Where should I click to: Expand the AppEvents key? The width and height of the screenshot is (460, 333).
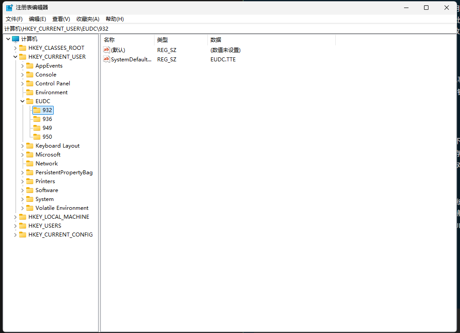pyautogui.click(x=22, y=66)
